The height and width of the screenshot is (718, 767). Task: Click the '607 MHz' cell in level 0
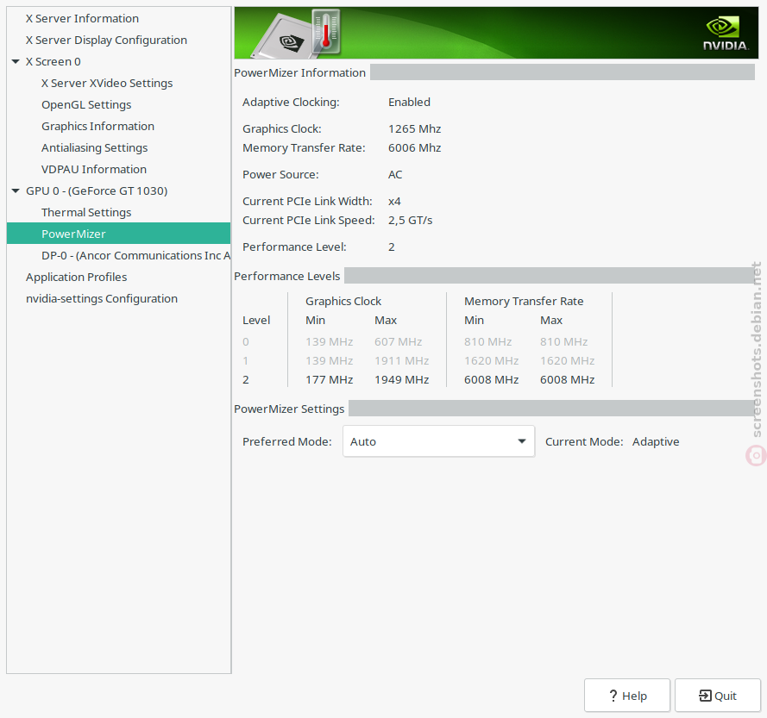[399, 341]
